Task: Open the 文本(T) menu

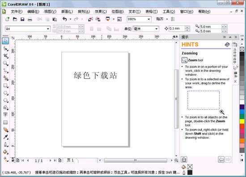Action: pos(135,12)
